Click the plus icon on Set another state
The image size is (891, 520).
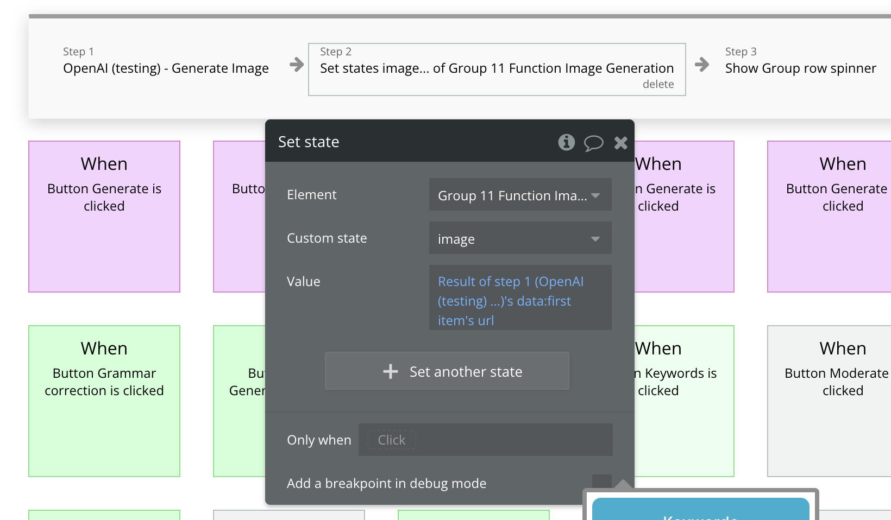(391, 371)
